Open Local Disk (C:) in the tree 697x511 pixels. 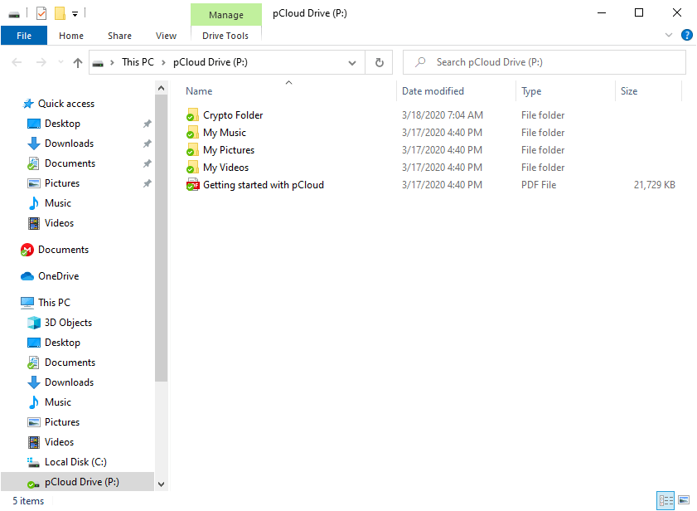tap(75, 462)
